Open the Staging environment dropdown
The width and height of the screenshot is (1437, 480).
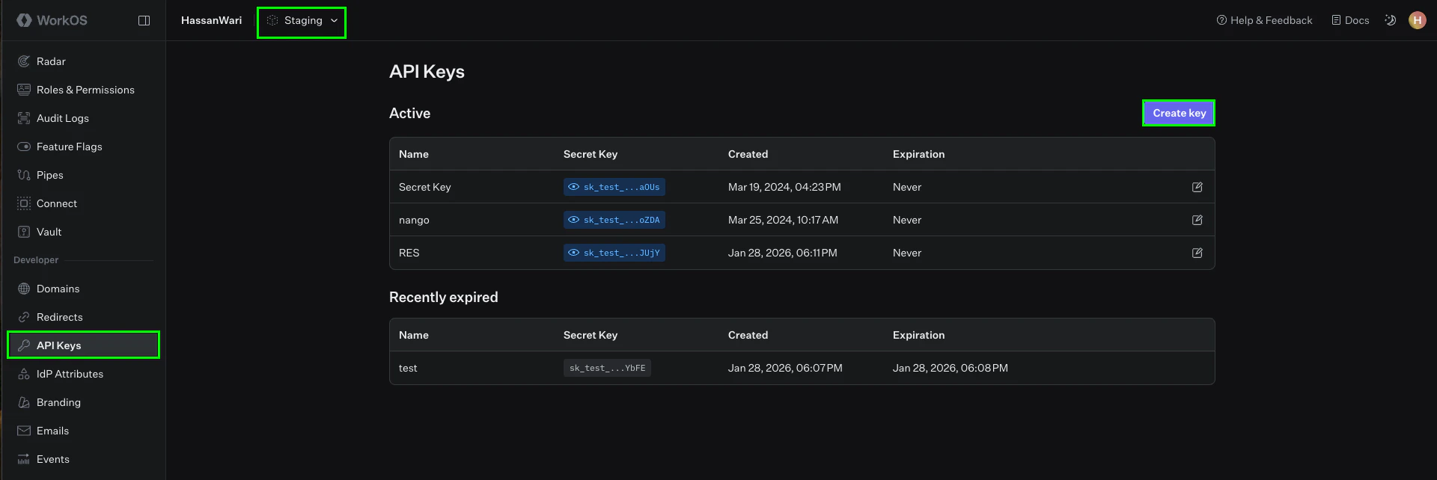pos(302,21)
